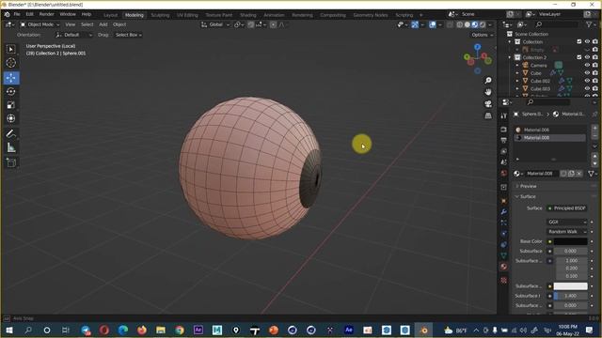Unlink Material.008 with X icon

(579, 174)
